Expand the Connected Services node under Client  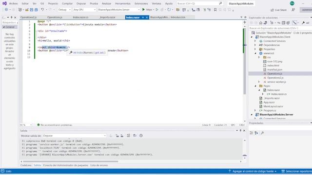pos(255,41)
